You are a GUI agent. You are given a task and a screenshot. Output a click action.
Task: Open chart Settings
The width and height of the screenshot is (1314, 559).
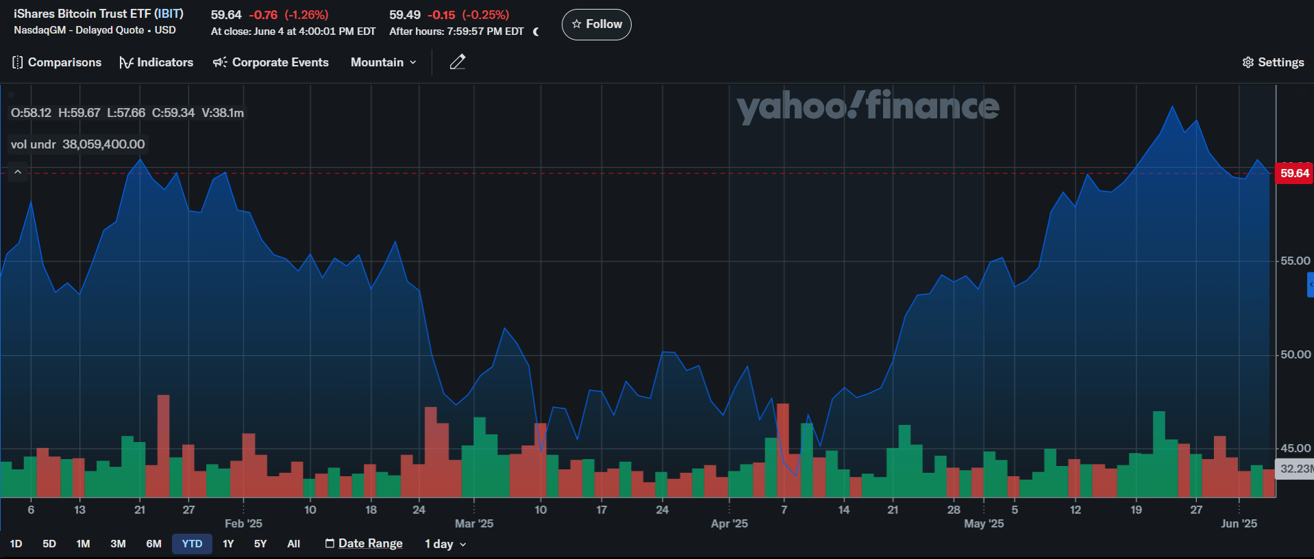[1273, 62]
